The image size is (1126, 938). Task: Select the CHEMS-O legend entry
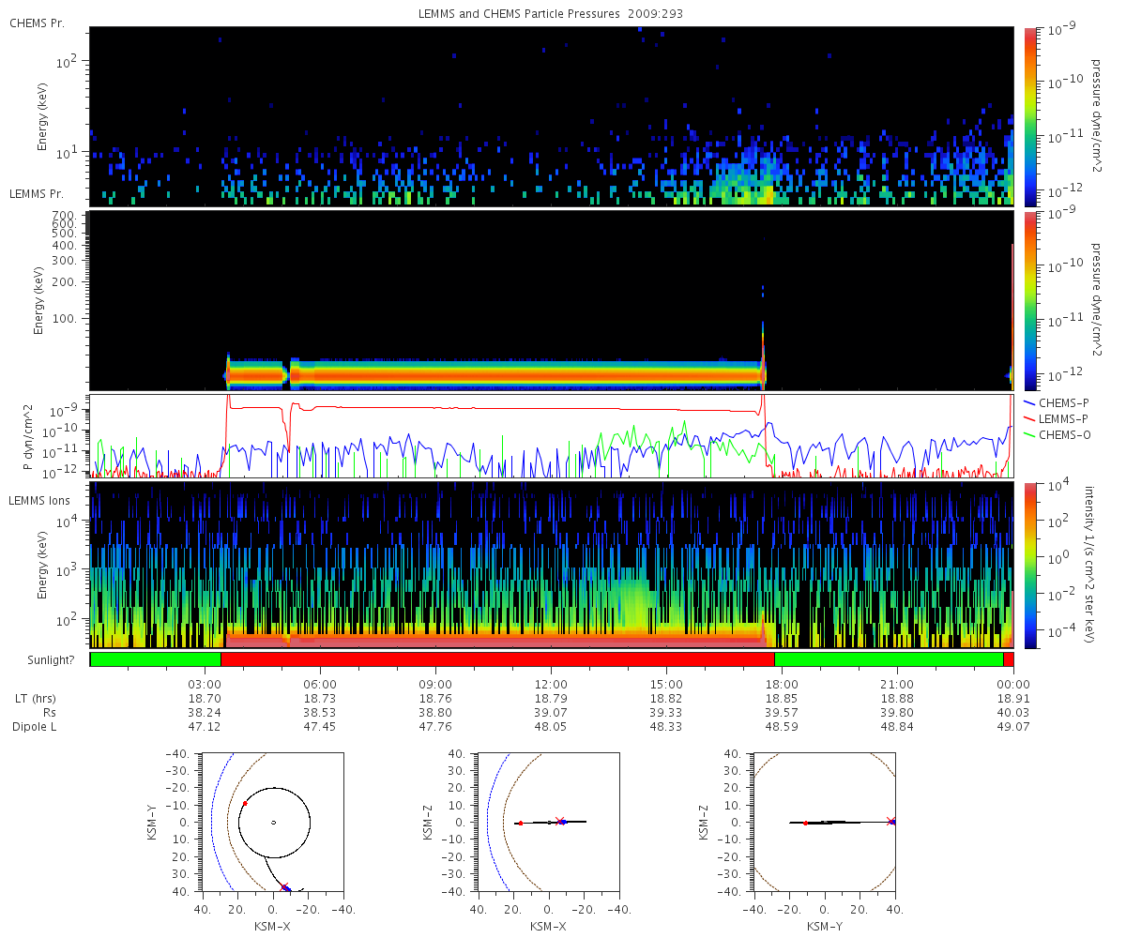click(x=1064, y=433)
